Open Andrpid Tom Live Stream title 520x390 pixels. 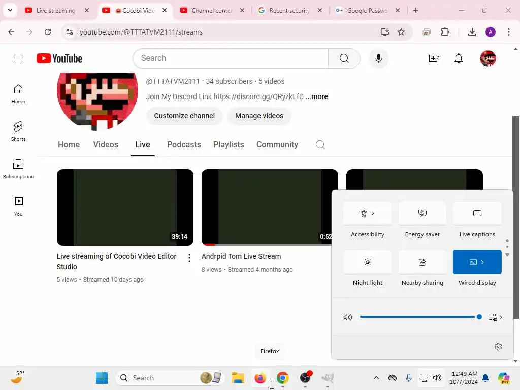[x=241, y=256]
